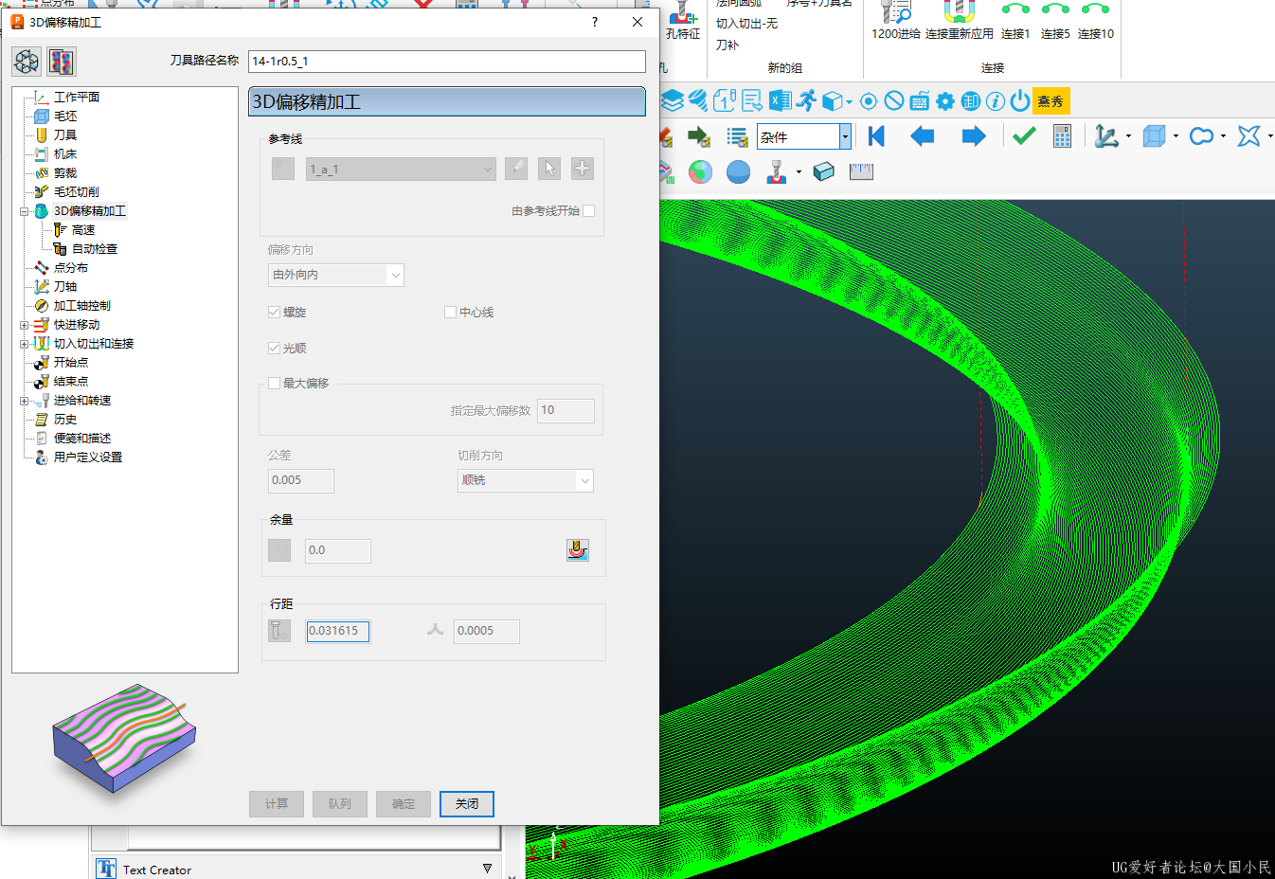The width and height of the screenshot is (1275, 879).
Task: Select 开始点 in the tree
Action: tap(71, 363)
